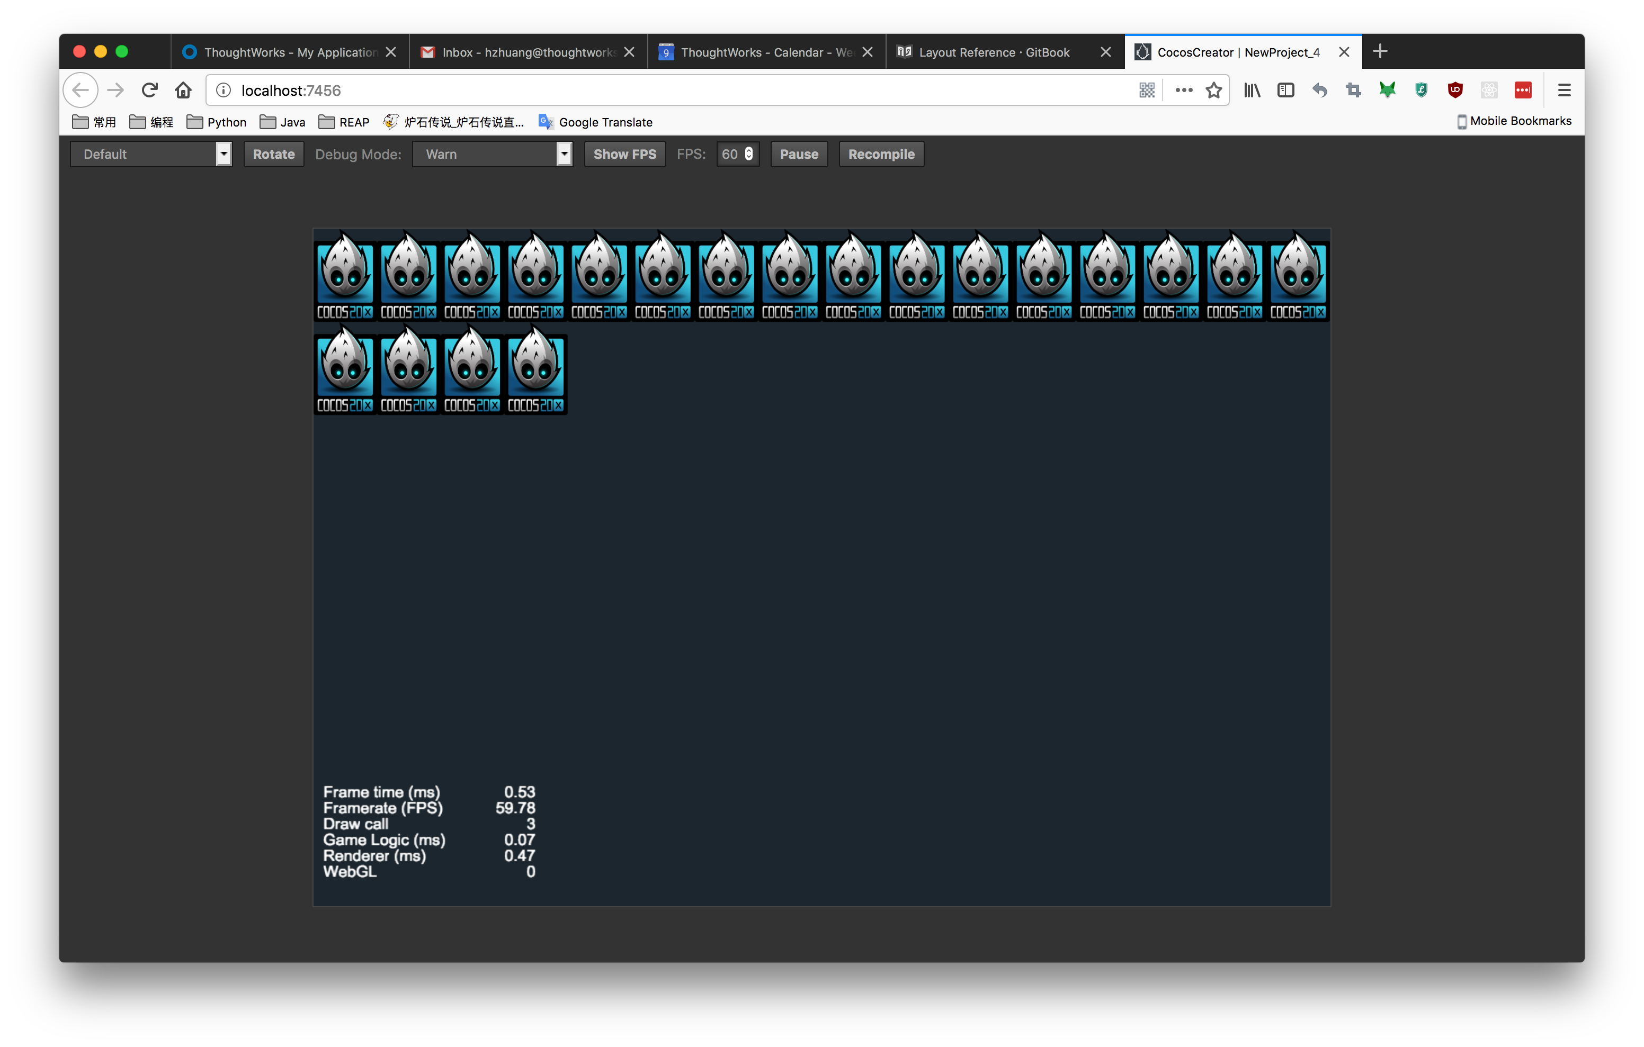The width and height of the screenshot is (1644, 1047).
Task: Open page actions three-dots menu
Action: click(x=1183, y=90)
